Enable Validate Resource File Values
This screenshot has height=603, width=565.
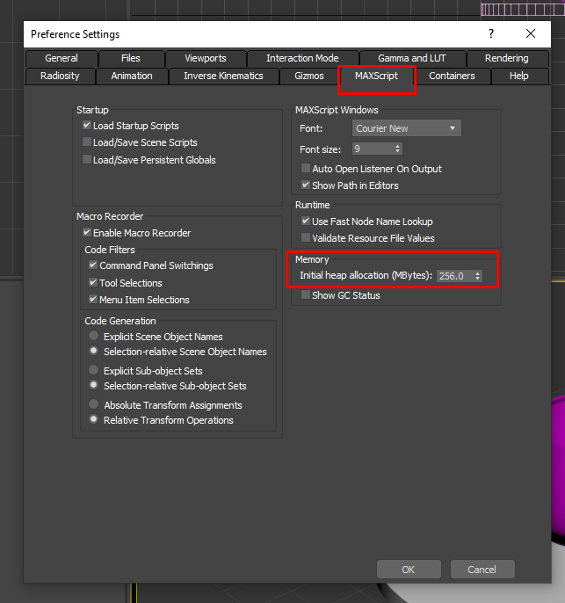pos(306,237)
